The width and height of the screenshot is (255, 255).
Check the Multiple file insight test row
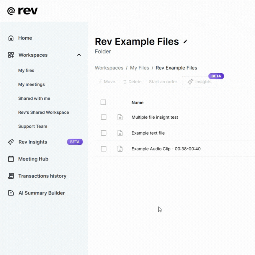[x=104, y=117]
